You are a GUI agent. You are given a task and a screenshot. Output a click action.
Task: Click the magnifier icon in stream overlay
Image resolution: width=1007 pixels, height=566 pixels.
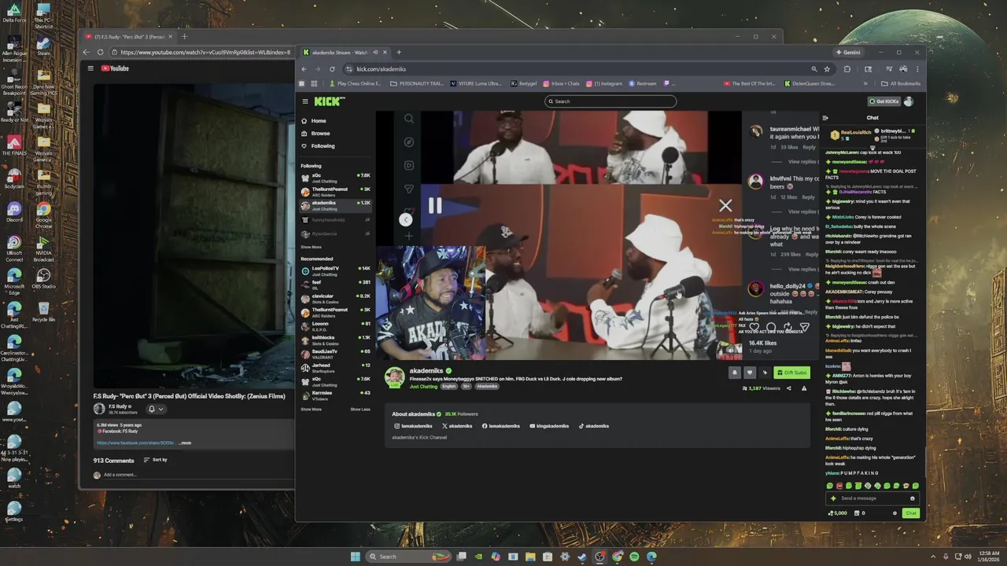(408, 119)
